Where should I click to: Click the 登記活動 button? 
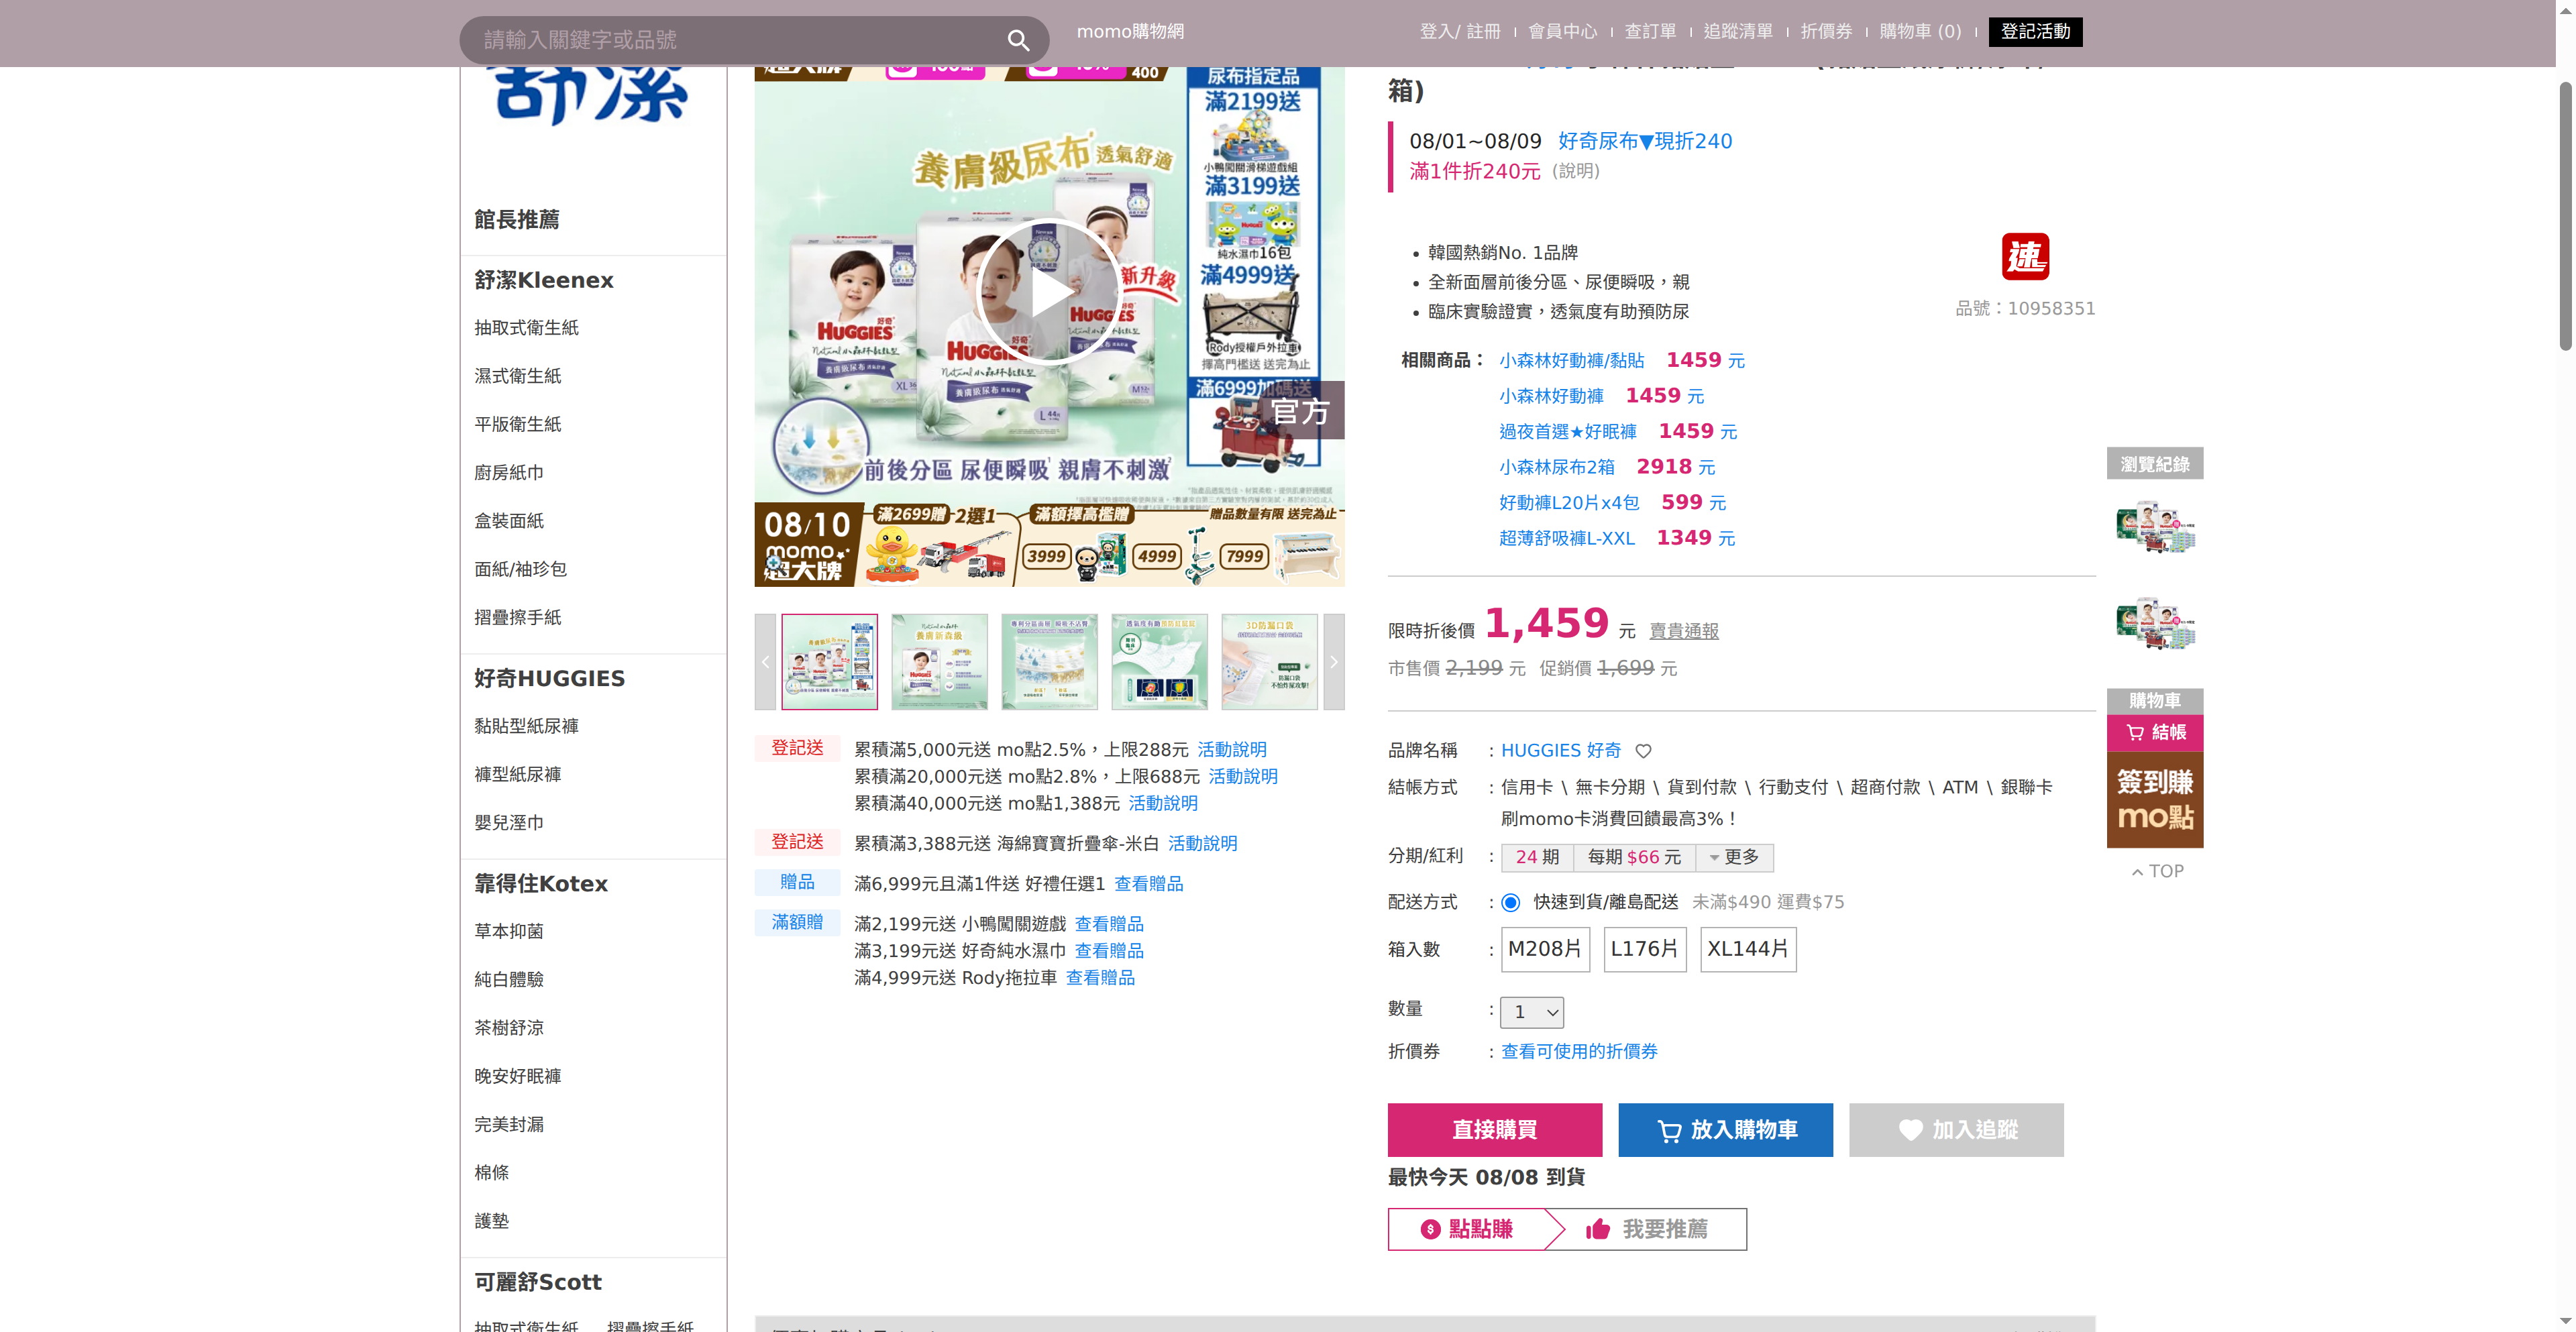pos(2035,32)
